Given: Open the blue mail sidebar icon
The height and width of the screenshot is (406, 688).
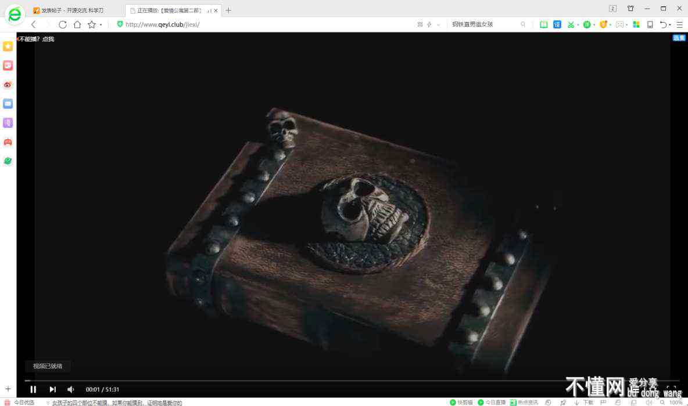Looking at the screenshot, I should pyautogui.click(x=8, y=104).
